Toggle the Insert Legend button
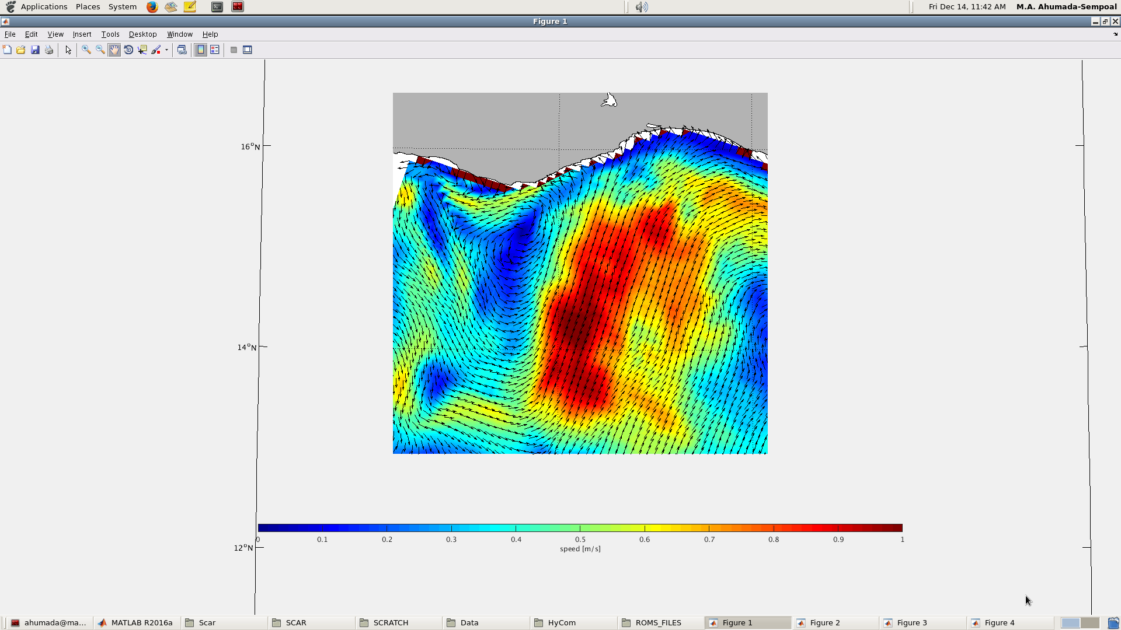Image resolution: width=1121 pixels, height=630 pixels. click(x=215, y=50)
